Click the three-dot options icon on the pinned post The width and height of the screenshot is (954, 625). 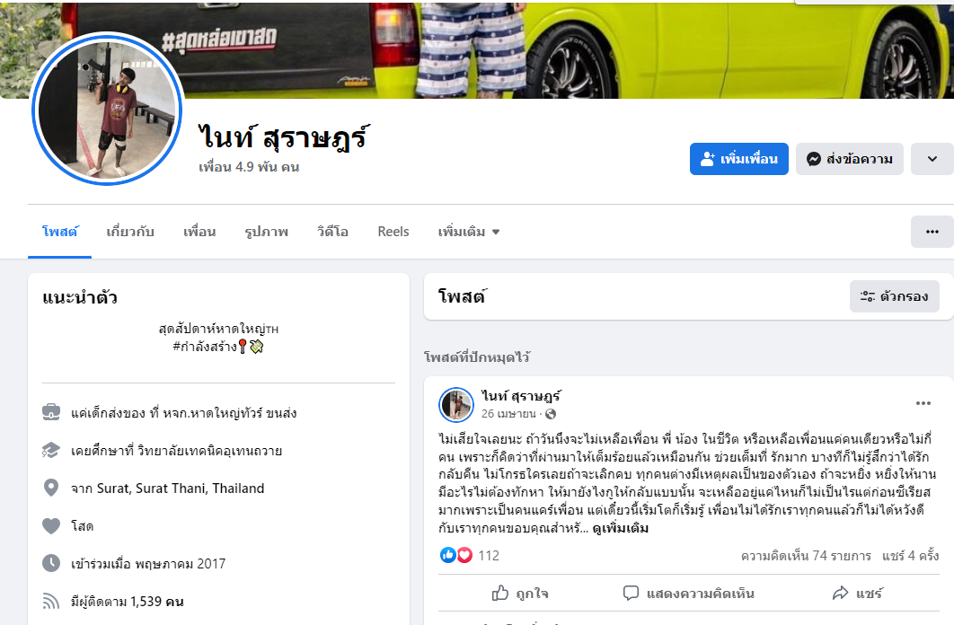pos(923,403)
